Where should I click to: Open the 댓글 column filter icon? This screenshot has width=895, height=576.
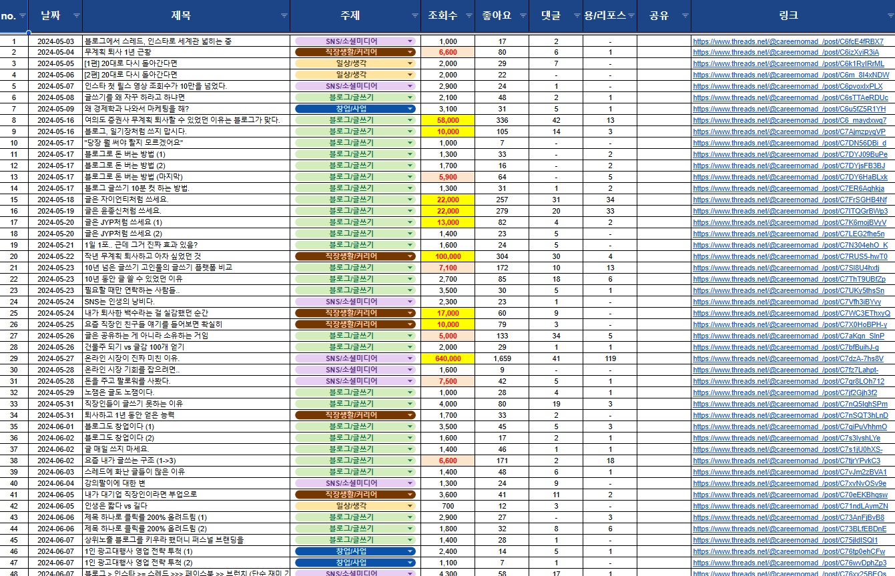576,15
